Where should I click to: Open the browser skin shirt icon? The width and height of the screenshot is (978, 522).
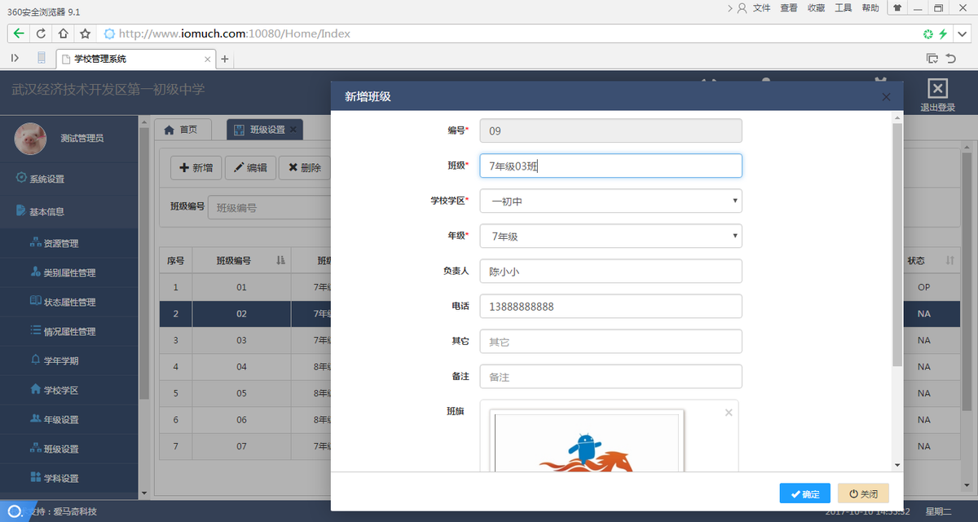coord(897,8)
